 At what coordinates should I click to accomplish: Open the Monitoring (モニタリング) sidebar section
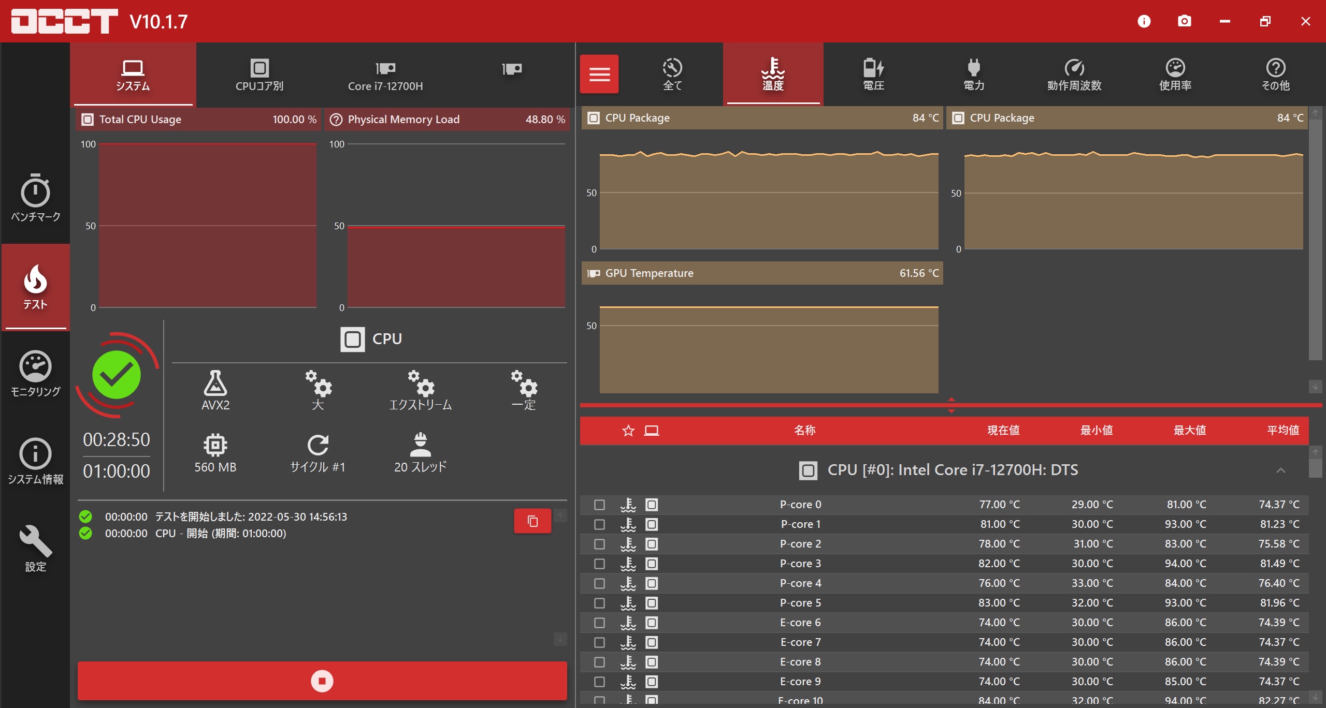point(35,374)
